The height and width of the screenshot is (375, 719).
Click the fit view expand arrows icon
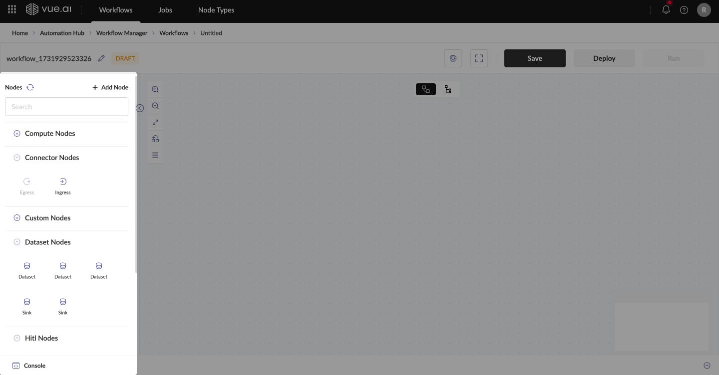pos(155,122)
